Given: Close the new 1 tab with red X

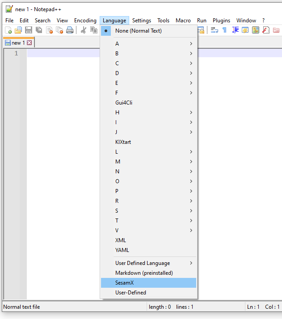Looking at the screenshot, I should click(x=29, y=43).
